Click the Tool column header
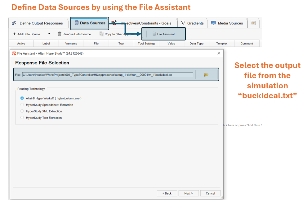Image resolution: width=303 pixels, height=206 pixels. coord(121,44)
